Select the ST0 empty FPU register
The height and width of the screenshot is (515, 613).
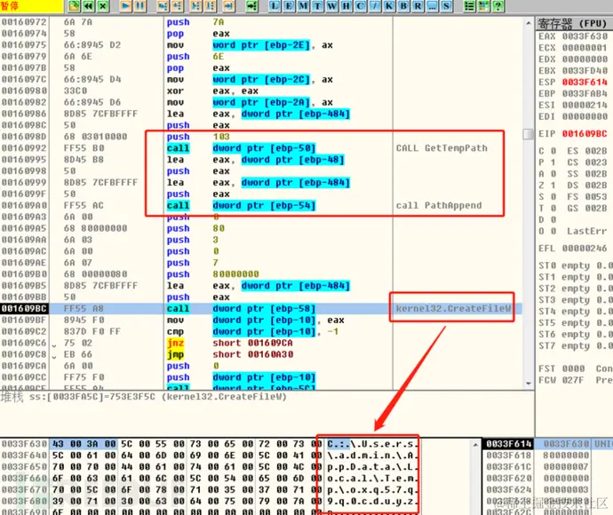click(575, 265)
